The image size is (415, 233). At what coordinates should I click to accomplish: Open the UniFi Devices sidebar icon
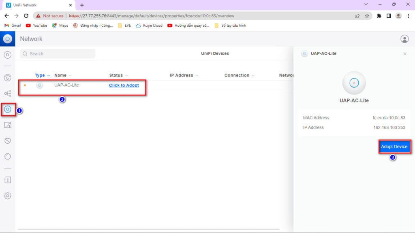pos(8,109)
